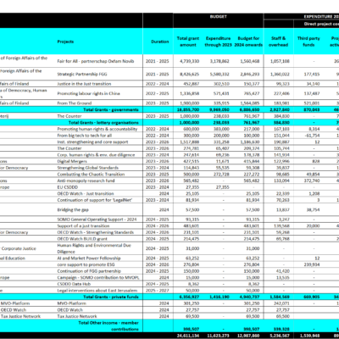The image size is (339, 339).
Task: Select the 'Total Grants - private funds' label
Action: click(x=111, y=297)
